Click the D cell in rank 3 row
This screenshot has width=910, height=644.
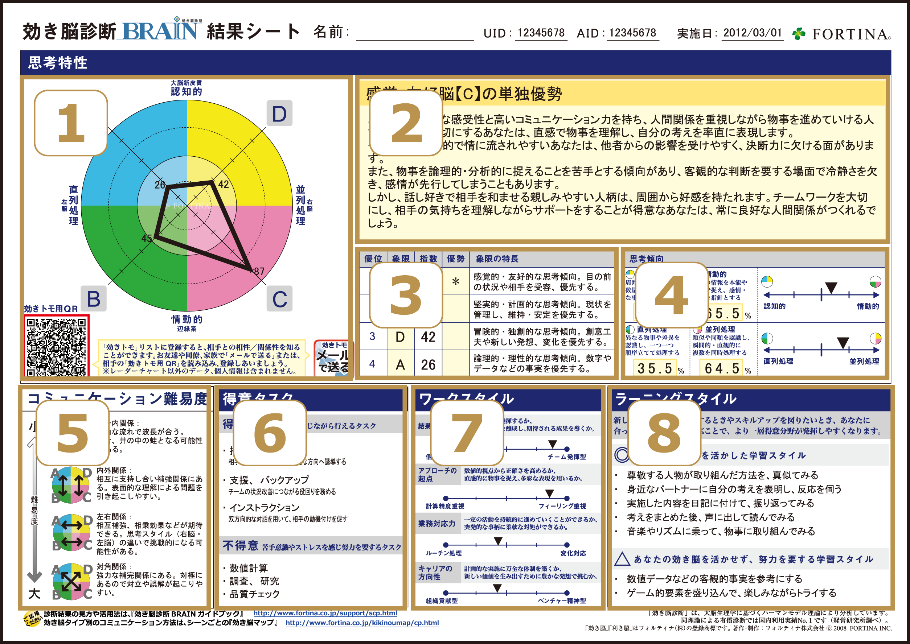coord(400,337)
